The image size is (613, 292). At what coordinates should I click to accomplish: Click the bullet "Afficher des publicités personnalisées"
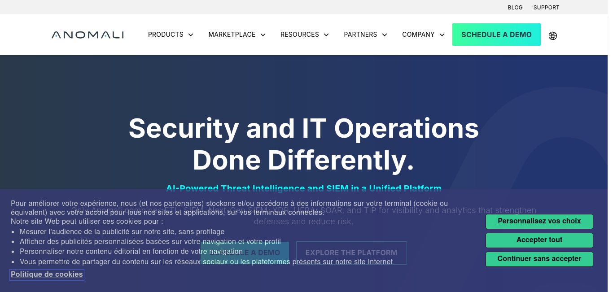click(x=150, y=242)
